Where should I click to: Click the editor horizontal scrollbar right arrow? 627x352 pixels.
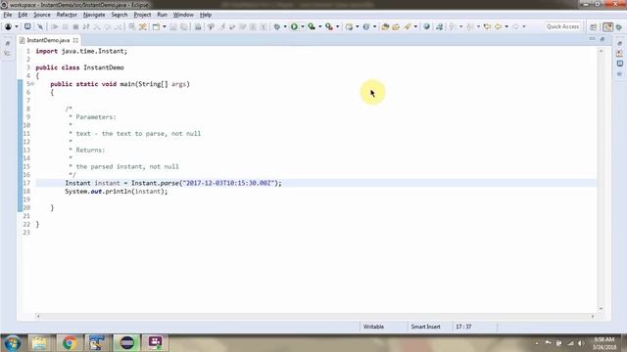tap(593, 316)
